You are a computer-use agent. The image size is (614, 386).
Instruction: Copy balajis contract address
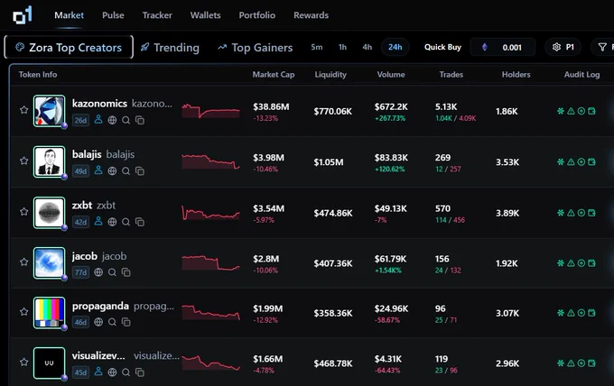coord(140,170)
